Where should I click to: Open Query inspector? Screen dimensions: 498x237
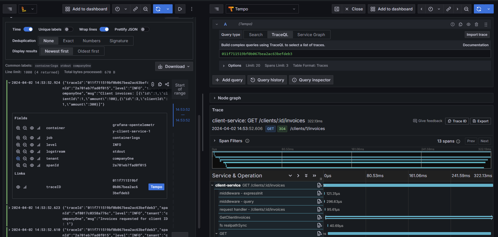pyautogui.click(x=311, y=80)
